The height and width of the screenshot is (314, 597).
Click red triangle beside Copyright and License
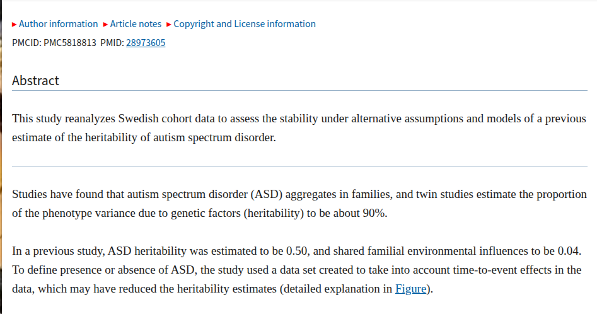169,25
